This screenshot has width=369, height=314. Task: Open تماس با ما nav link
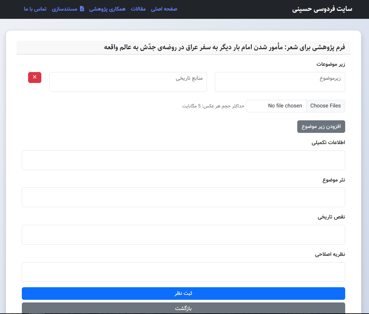(35, 9)
